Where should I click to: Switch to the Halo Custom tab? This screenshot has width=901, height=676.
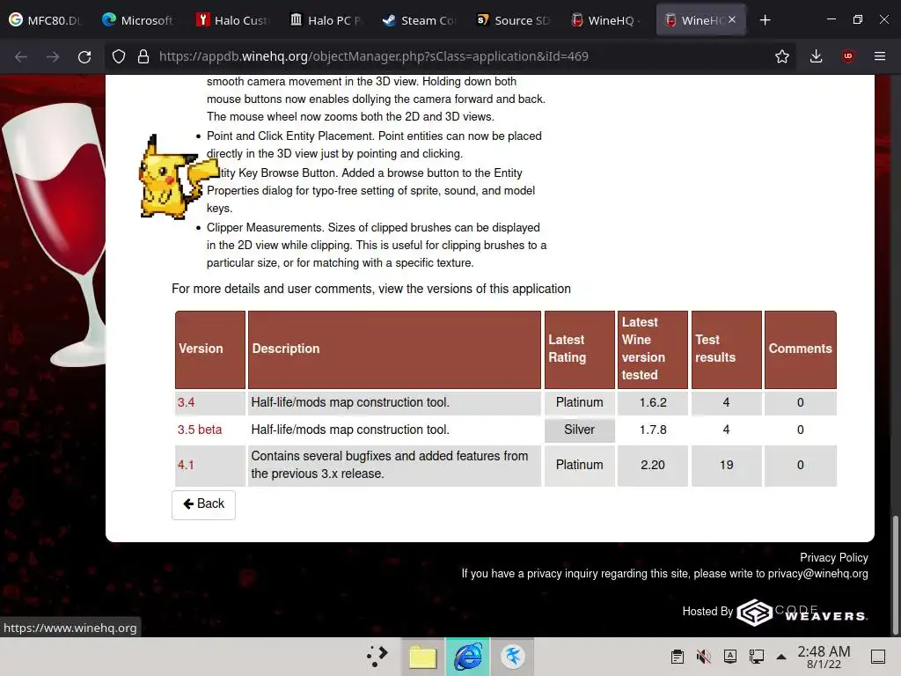tap(232, 20)
